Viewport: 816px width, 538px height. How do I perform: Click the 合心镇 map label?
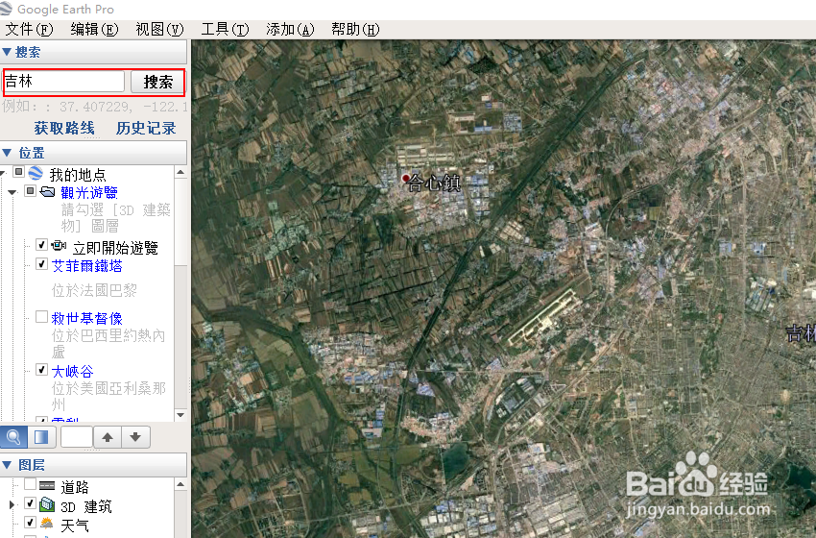pyautogui.click(x=435, y=183)
